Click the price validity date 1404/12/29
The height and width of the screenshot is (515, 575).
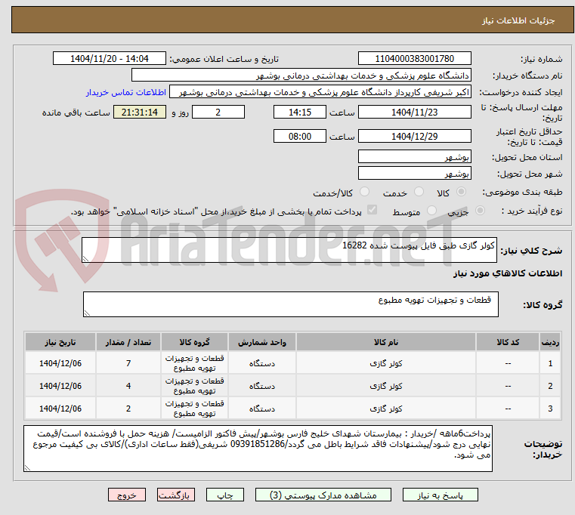tap(414, 137)
